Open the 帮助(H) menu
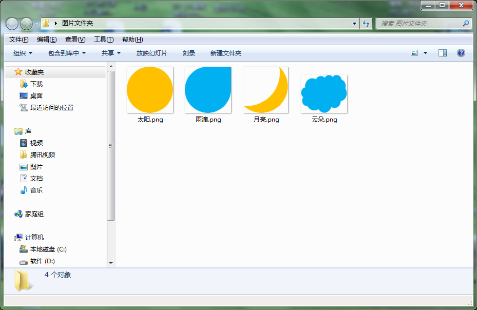 click(132, 40)
